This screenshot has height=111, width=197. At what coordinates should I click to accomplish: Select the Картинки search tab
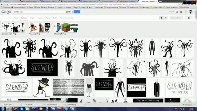coord(24,18)
